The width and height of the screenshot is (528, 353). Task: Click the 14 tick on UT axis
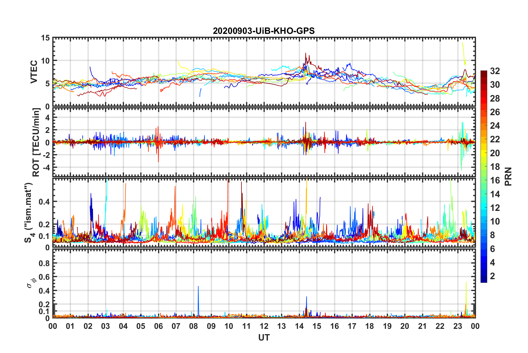point(299,326)
